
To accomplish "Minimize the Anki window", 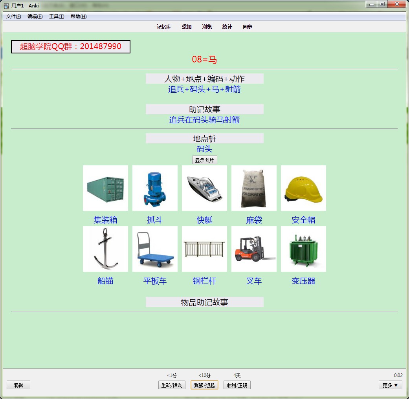I will (372, 4).
